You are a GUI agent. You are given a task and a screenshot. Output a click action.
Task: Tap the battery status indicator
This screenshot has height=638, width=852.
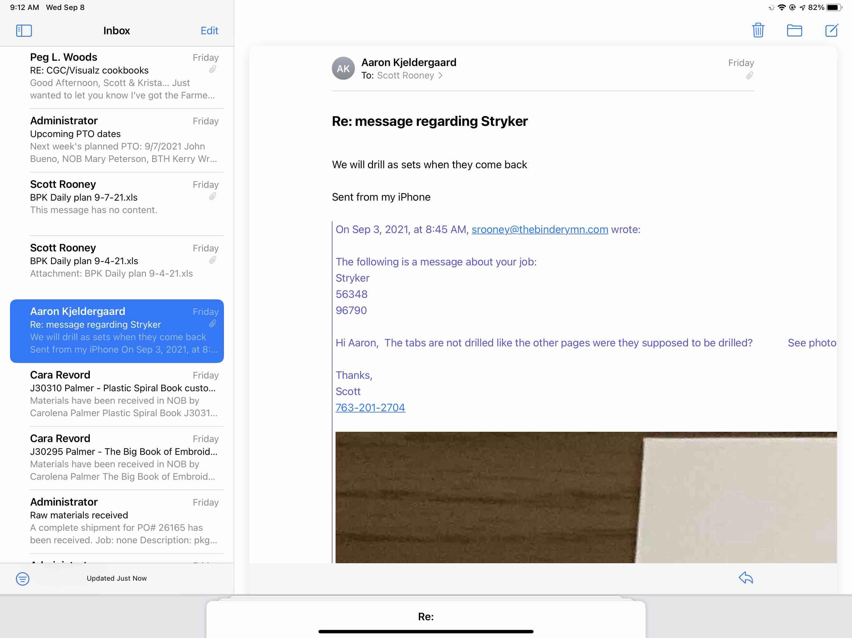click(x=834, y=7)
